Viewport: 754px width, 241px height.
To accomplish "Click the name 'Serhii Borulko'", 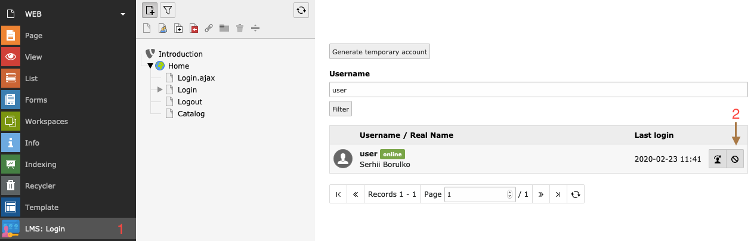I will (385, 164).
